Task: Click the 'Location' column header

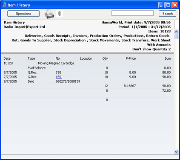Action: tap(86, 58)
